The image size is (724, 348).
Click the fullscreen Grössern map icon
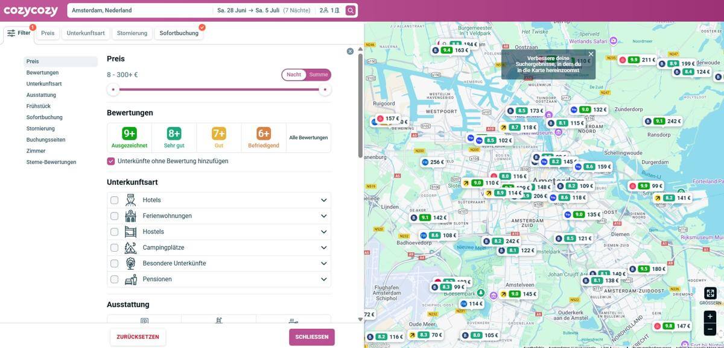pos(710,293)
